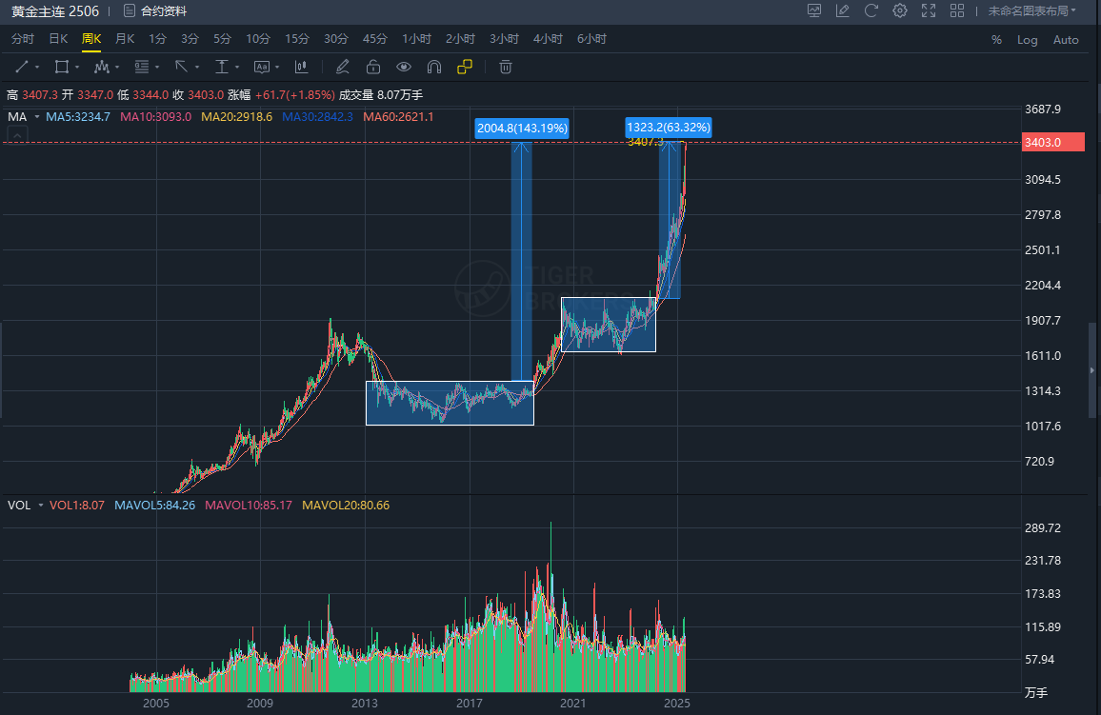Open chart settings gear icon
The width and height of the screenshot is (1101, 715).
click(x=900, y=10)
